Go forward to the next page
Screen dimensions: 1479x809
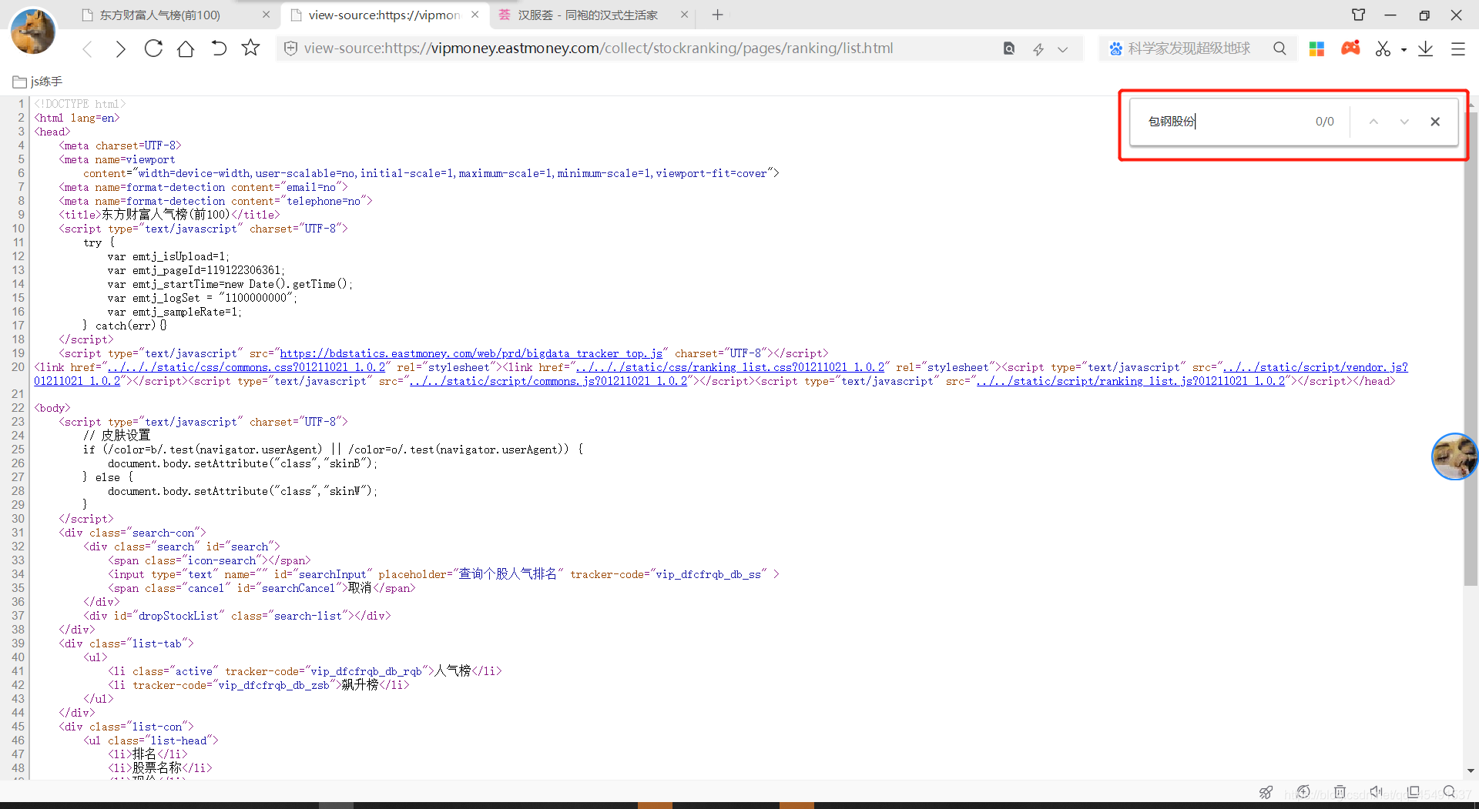120,49
